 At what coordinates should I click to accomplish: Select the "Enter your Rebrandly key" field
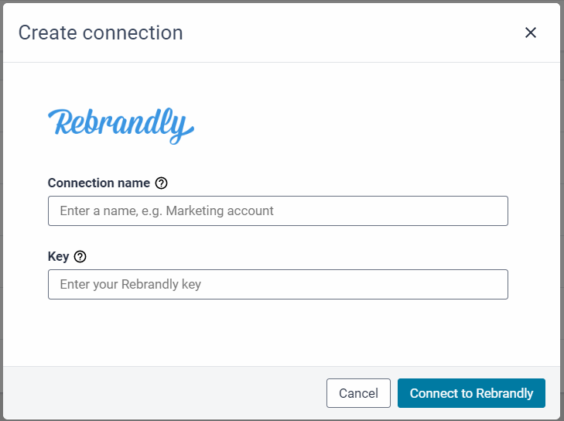[278, 284]
